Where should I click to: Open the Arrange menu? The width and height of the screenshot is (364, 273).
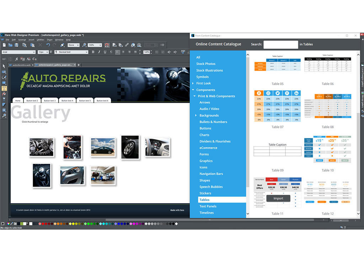22,40
